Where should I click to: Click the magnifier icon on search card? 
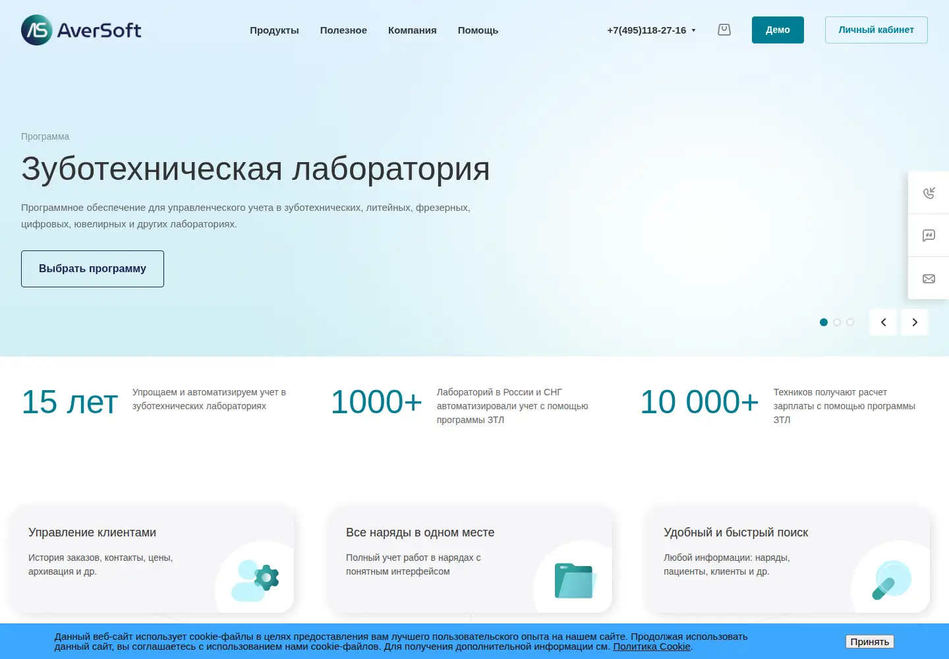(892, 580)
